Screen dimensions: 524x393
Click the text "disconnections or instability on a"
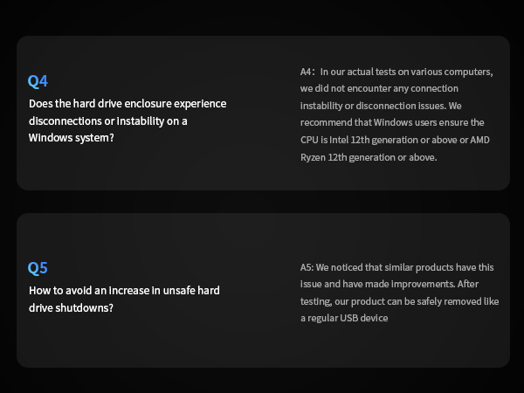coord(108,121)
